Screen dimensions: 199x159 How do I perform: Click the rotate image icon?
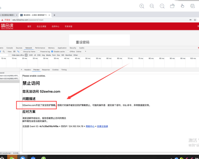[172, 6]
